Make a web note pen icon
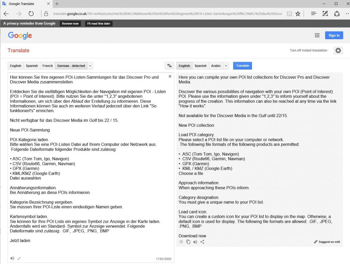 click(x=325, y=14)
